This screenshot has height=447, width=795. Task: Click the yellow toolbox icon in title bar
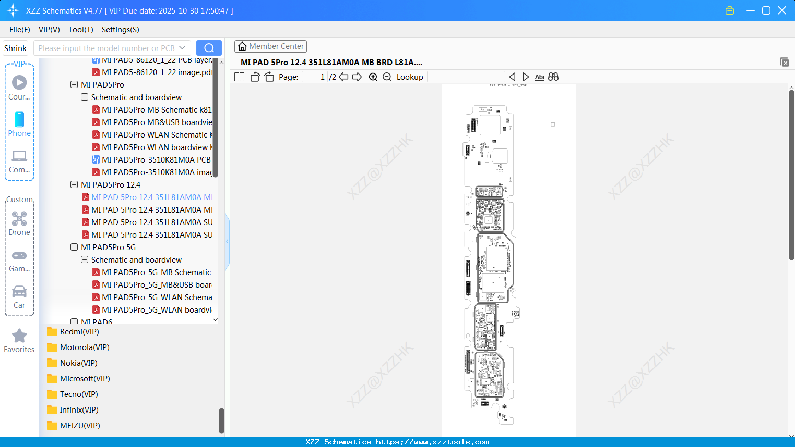[730, 10]
